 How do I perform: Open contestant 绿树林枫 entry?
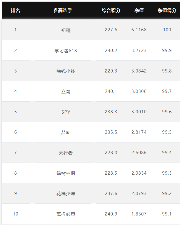coord(66,173)
